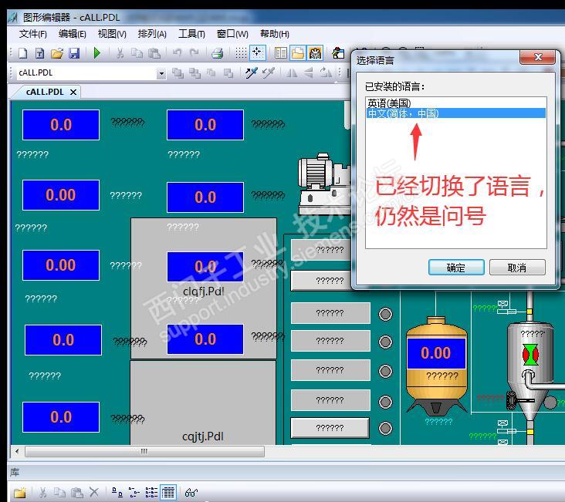The width and height of the screenshot is (565, 502).
Task: Start runtime with the green play icon
Action: pos(97,53)
